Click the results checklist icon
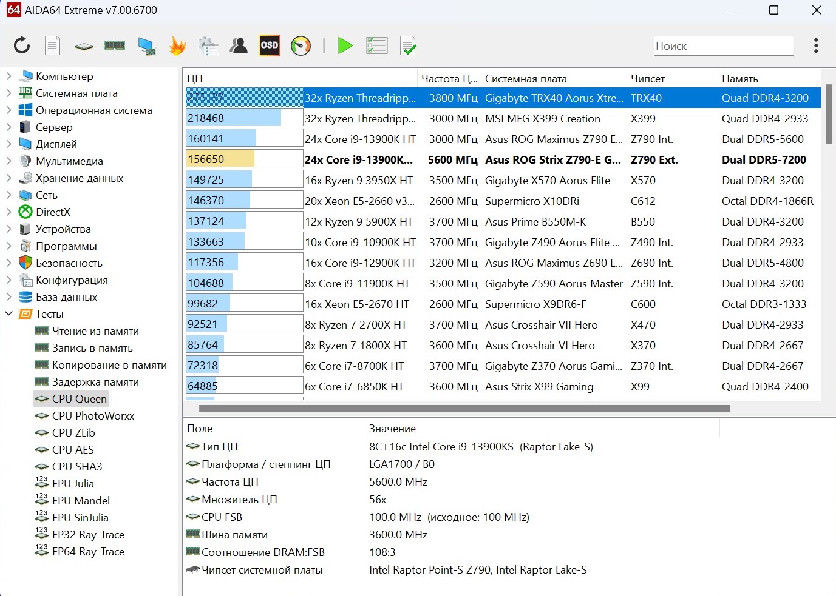This screenshot has width=836, height=596. click(x=376, y=45)
